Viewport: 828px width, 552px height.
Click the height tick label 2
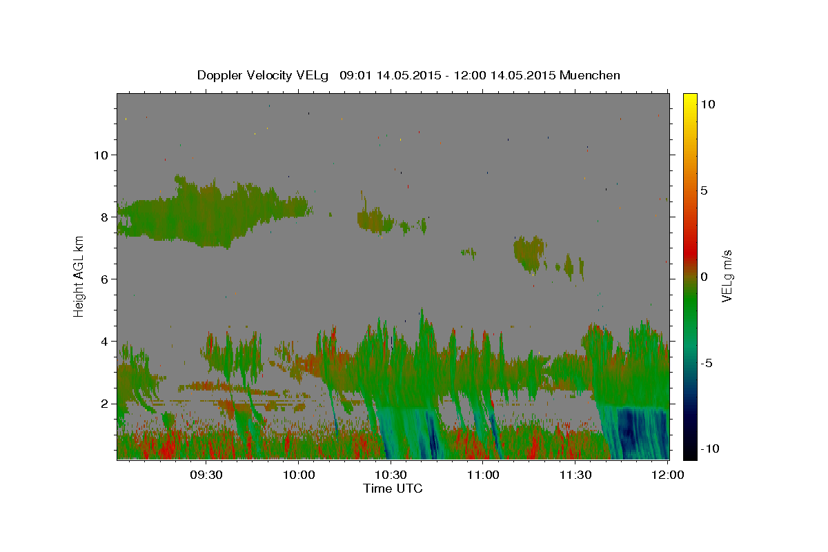[105, 404]
